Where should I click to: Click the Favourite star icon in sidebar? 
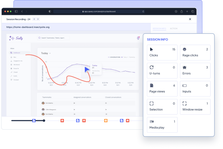point(11,69)
